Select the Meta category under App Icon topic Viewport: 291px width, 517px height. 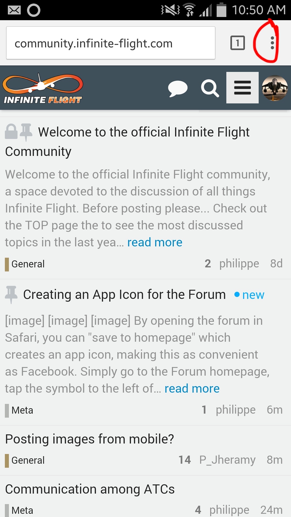[22, 410]
